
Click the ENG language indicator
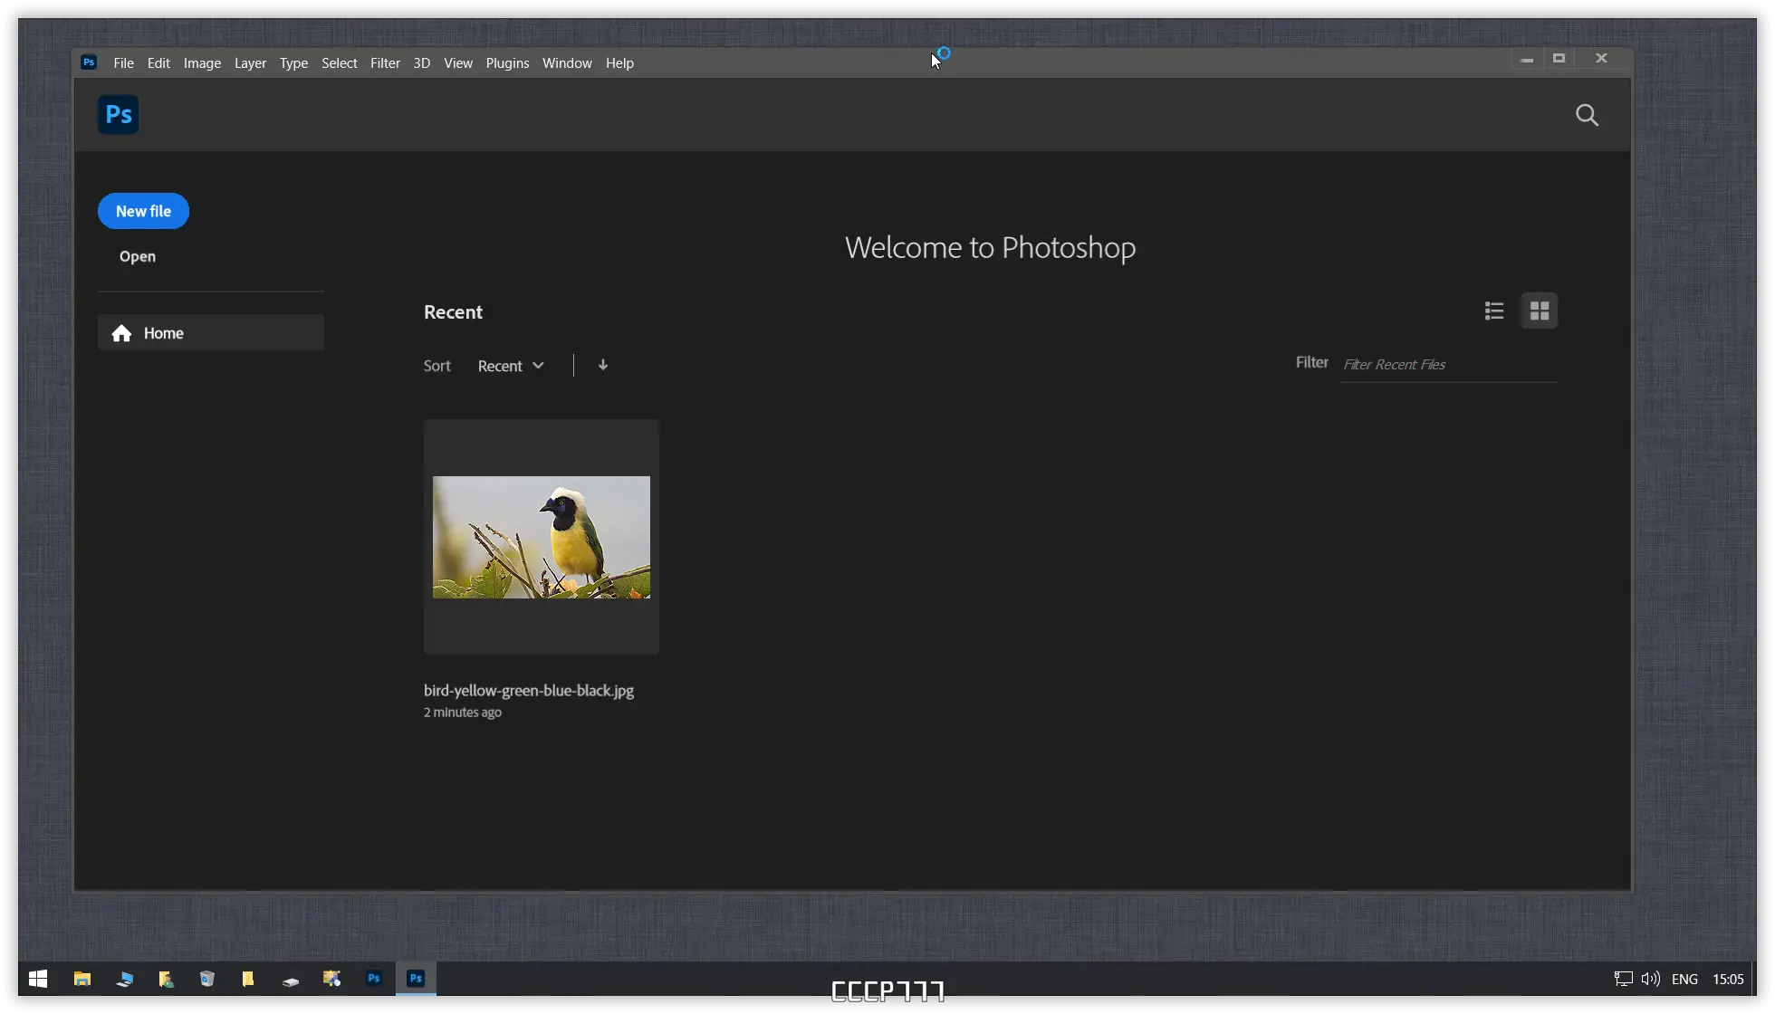click(1684, 979)
